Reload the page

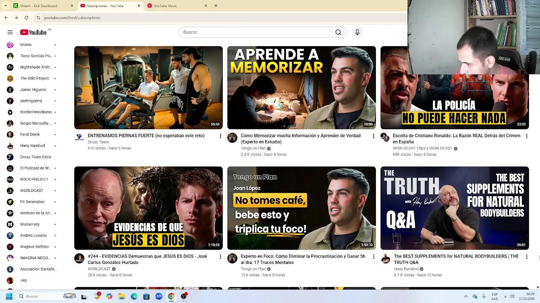27,18
